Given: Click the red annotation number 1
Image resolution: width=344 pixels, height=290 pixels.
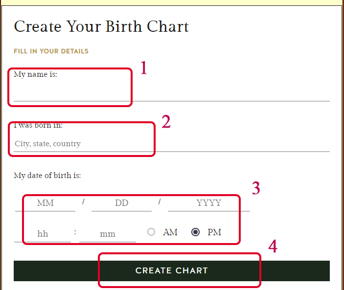Looking at the screenshot, I should (143, 68).
